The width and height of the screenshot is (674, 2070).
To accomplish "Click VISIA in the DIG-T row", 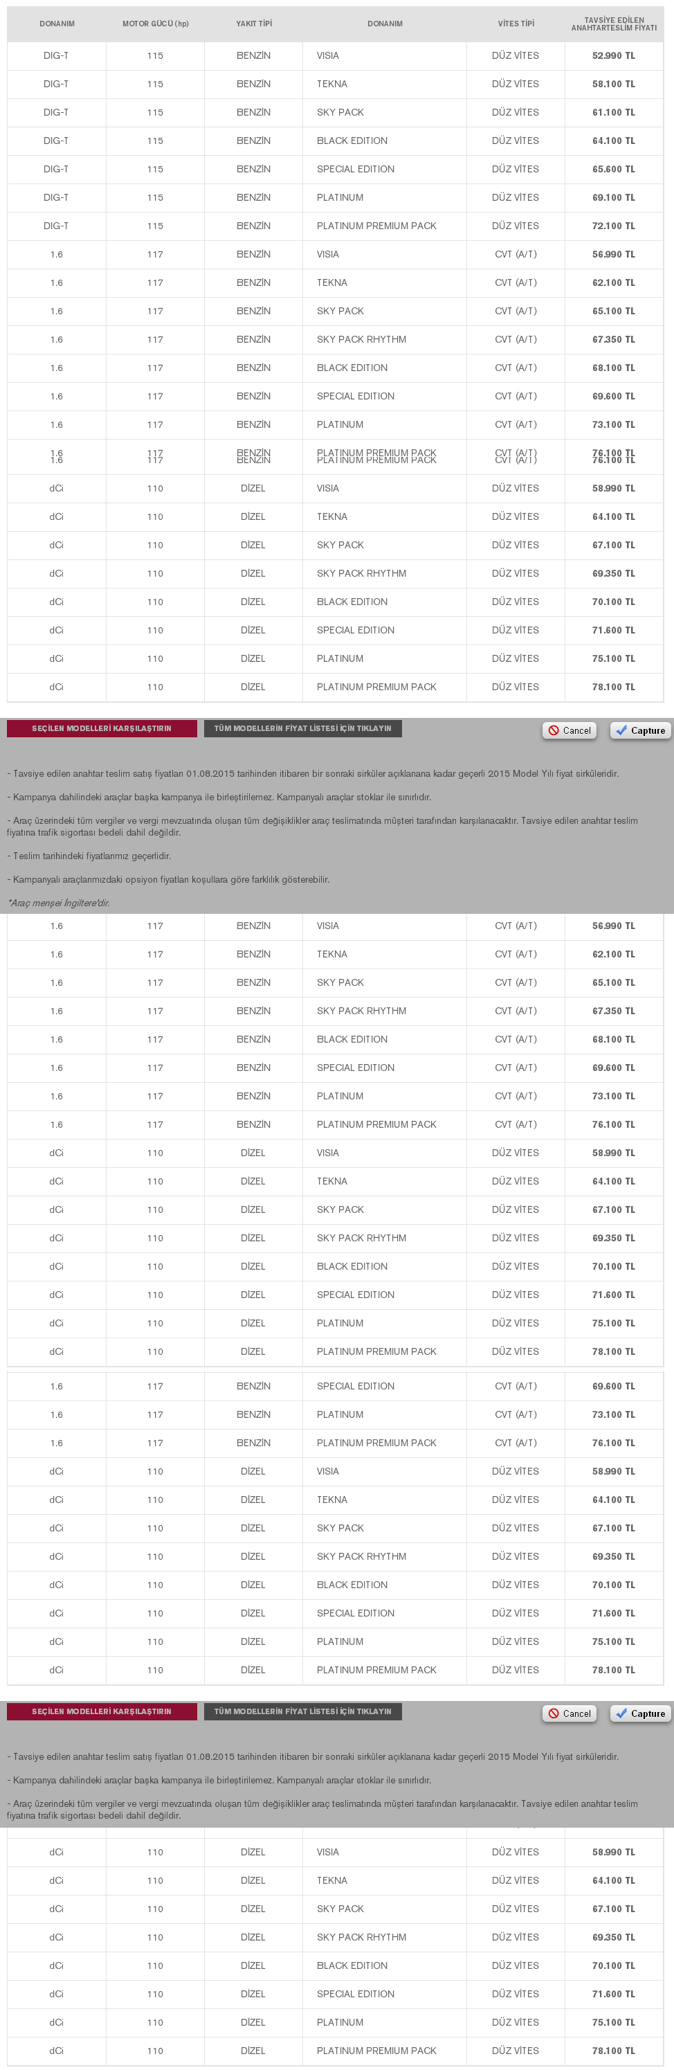I will 328,55.
